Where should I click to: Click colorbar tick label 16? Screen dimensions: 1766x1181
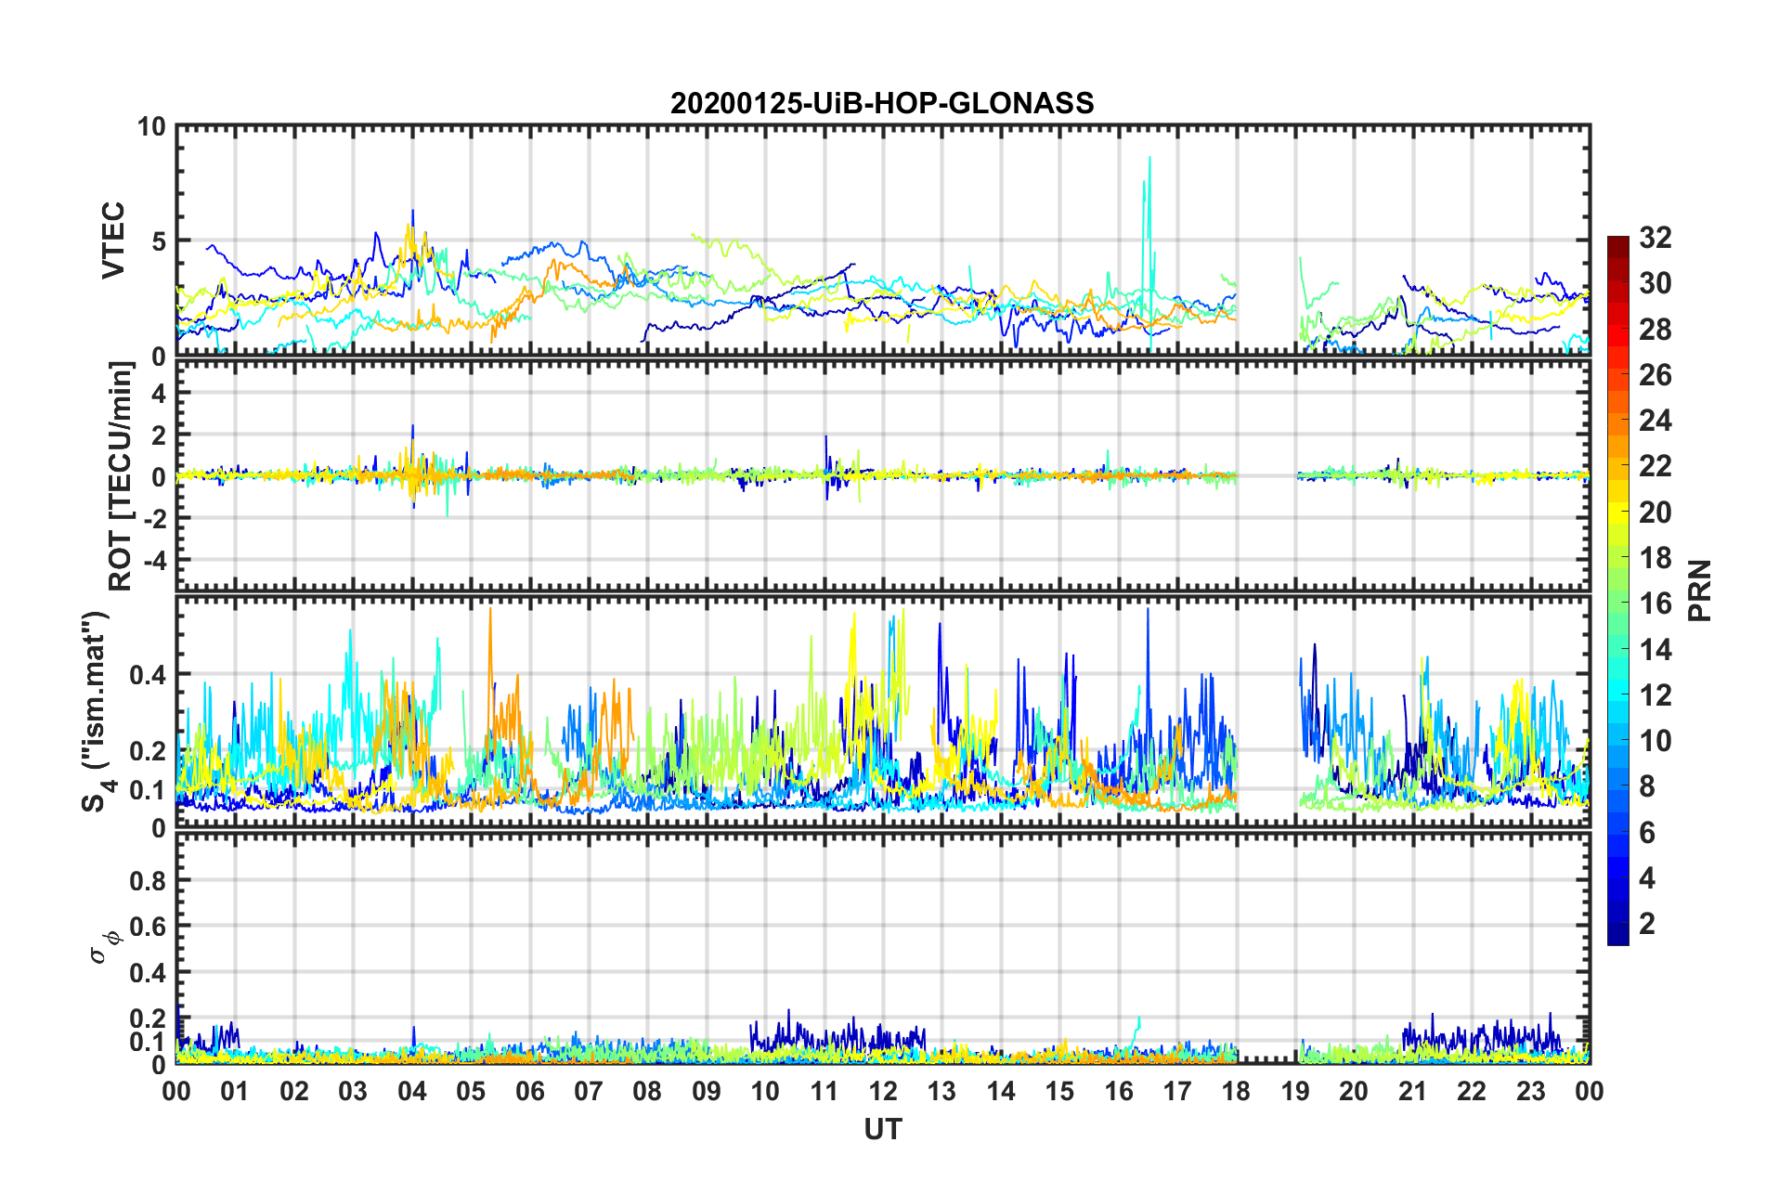(1655, 603)
